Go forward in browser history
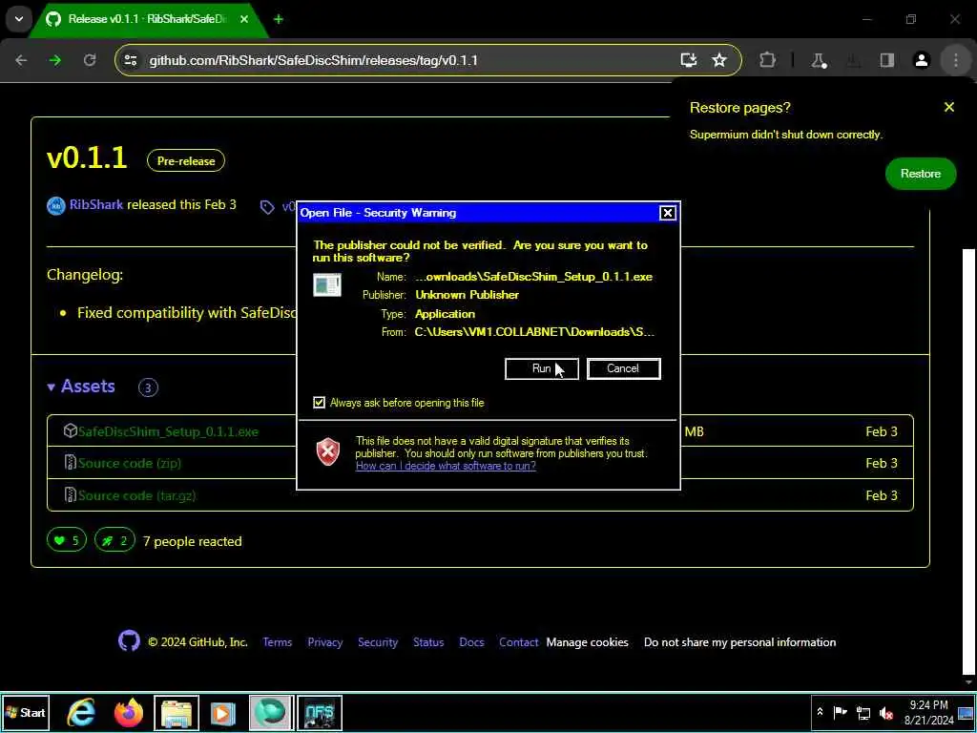Image resolution: width=977 pixels, height=733 pixels. (55, 60)
